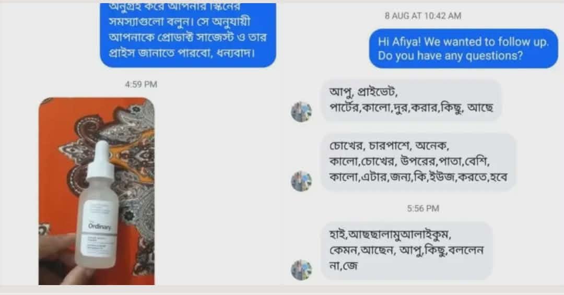Click the "8 AUG AT 10:42 AM" timestamp

(x=423, y=16)
